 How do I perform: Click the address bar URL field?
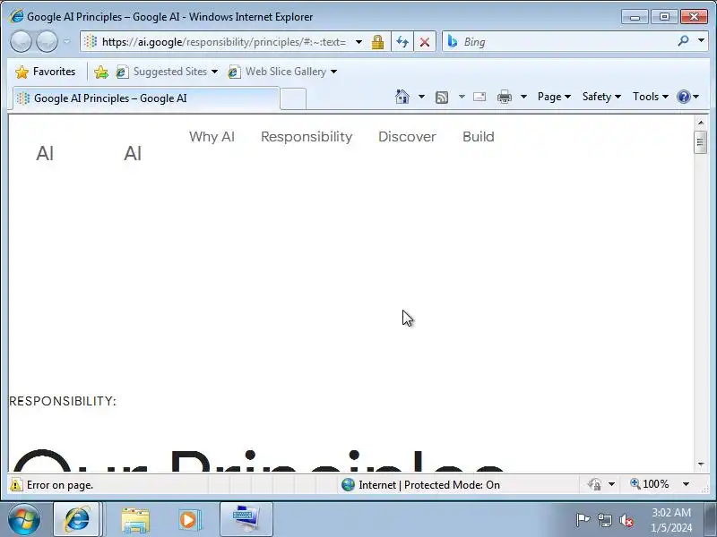pos(224,42)
